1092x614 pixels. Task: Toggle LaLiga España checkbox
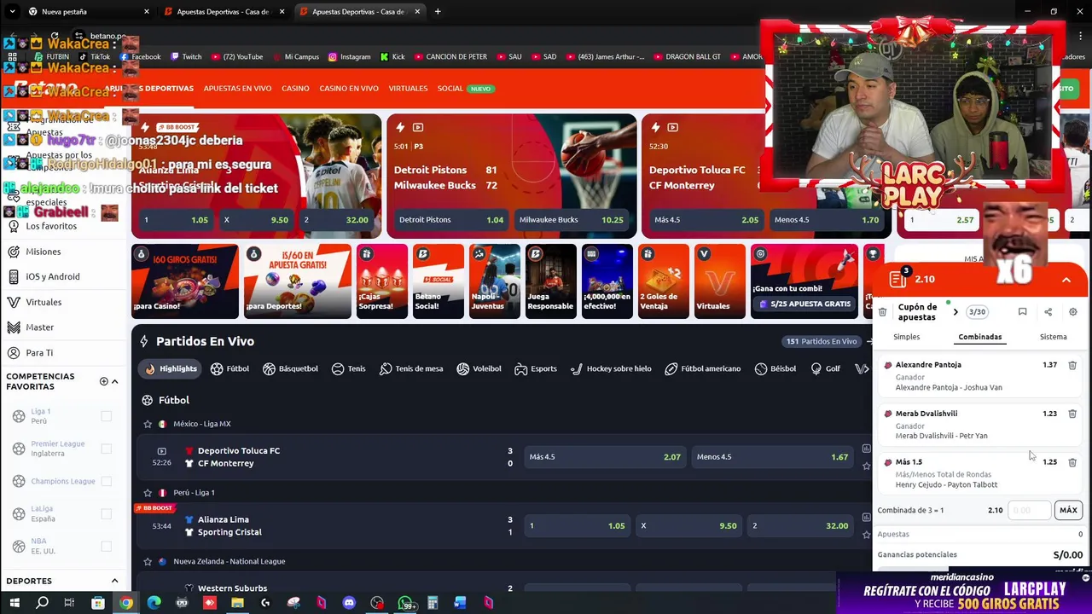click(x=106, y=513)
